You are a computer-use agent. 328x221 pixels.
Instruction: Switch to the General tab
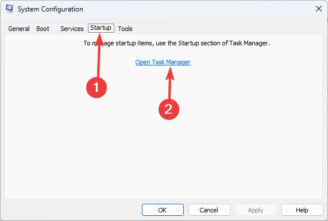(x=19, y=29)
